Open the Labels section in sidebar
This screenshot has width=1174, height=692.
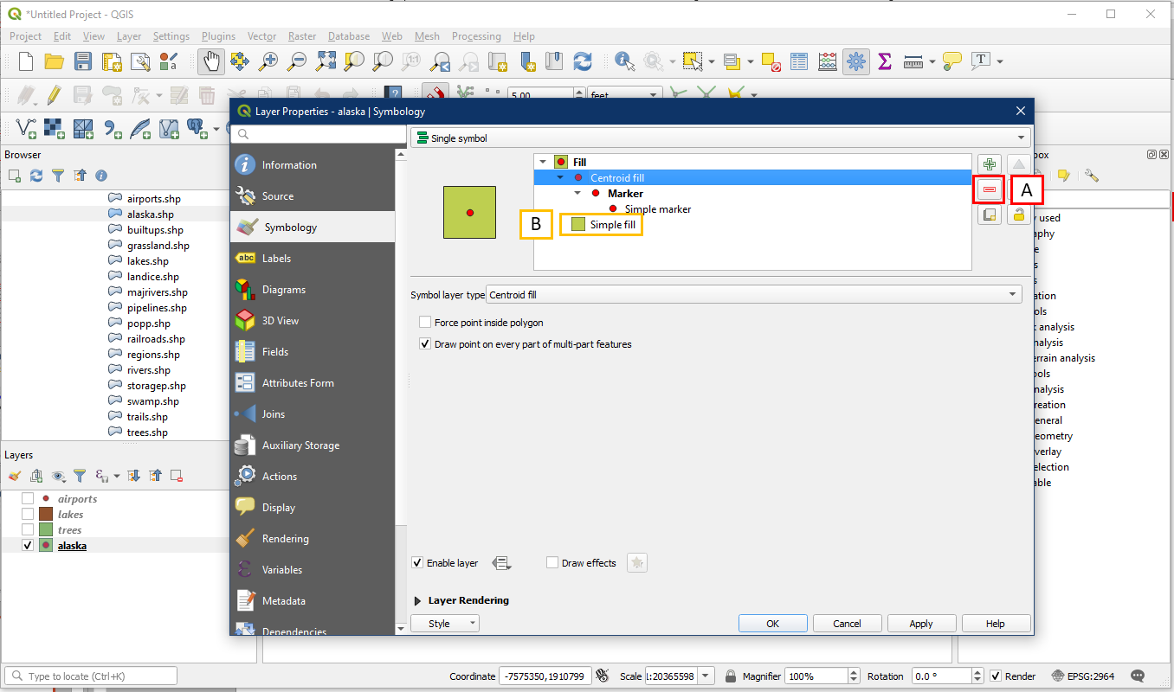point(276,259)
